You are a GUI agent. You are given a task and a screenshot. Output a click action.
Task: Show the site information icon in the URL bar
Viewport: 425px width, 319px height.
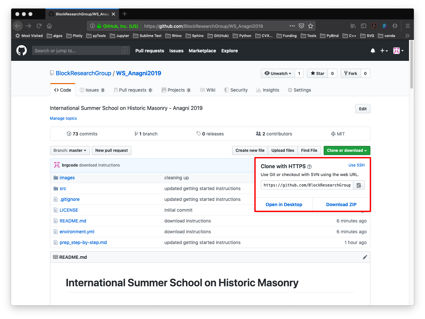pos(93,26)
